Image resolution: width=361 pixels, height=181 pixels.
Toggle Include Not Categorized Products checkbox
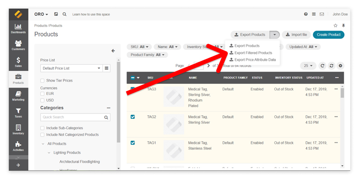pyautogui.click(x=42, y=135)
